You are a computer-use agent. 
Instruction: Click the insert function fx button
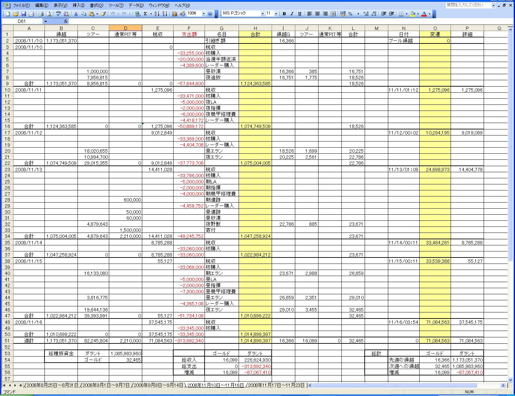click(66, 21)
